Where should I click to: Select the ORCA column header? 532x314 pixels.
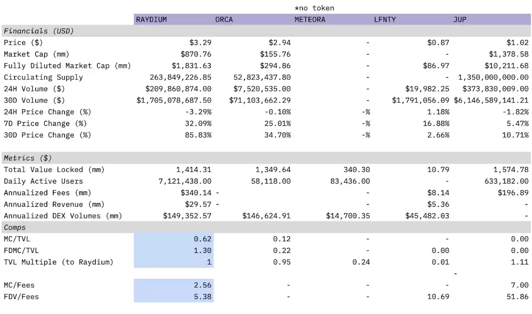(x=224, y=20)
